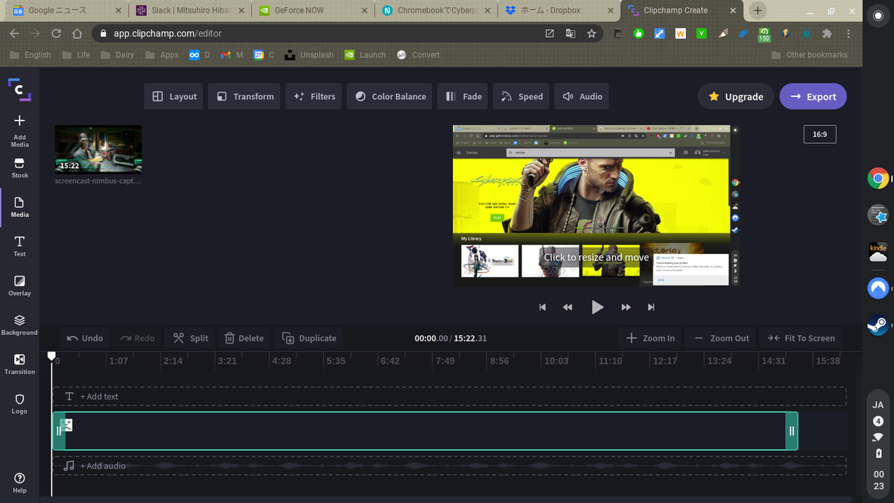Open the 16:9 aspect ratio selector
894x503 pixels.
819,134
